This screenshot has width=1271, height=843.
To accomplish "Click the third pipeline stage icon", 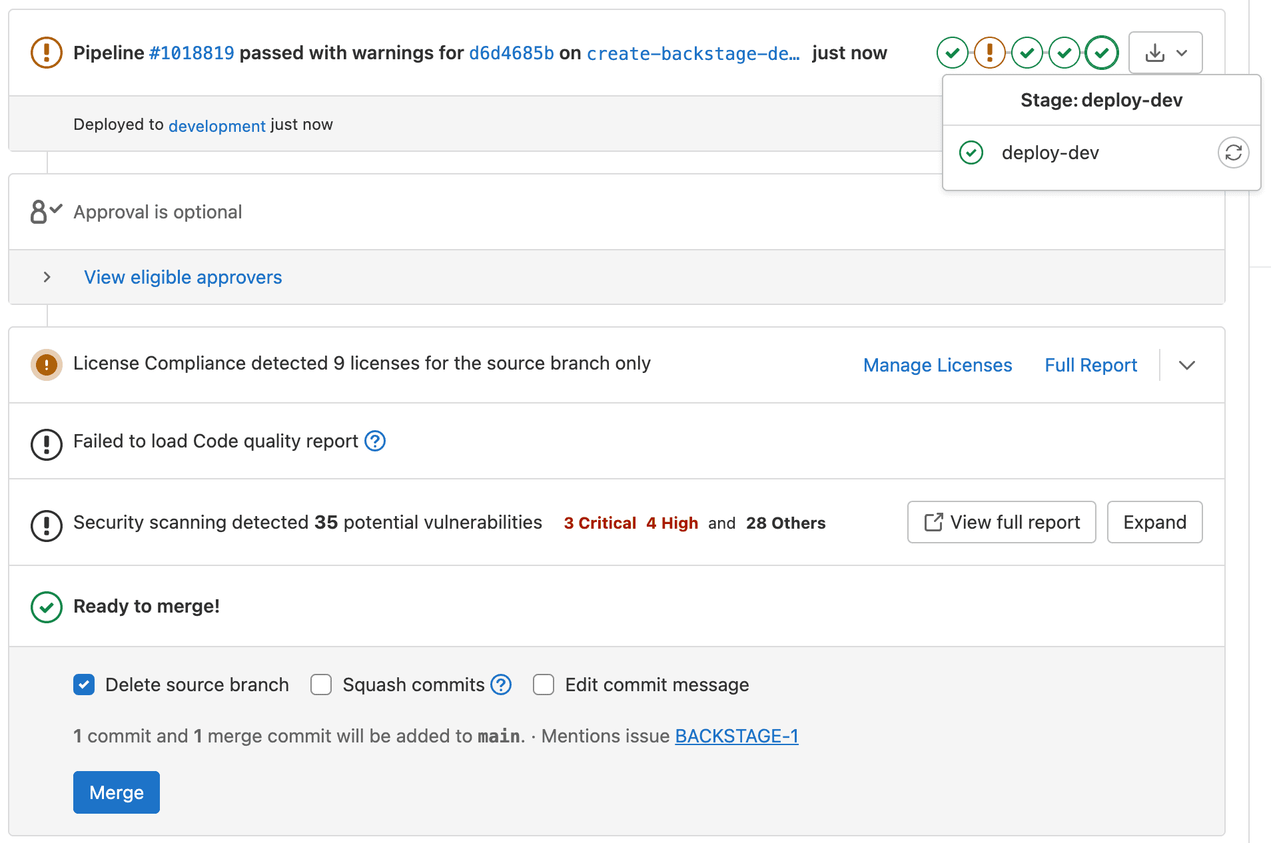I will 1027,53.
